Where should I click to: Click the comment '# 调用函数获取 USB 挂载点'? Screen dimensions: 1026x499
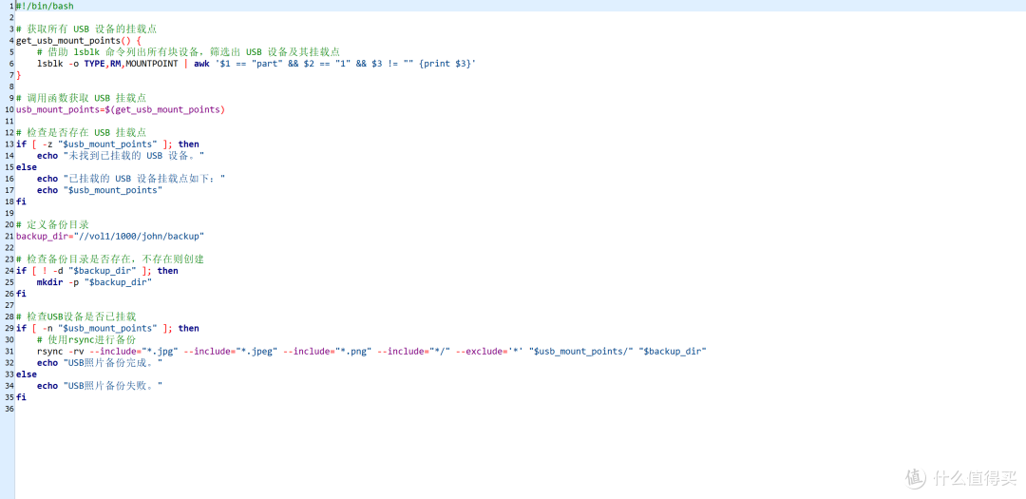tap(81, 98)
